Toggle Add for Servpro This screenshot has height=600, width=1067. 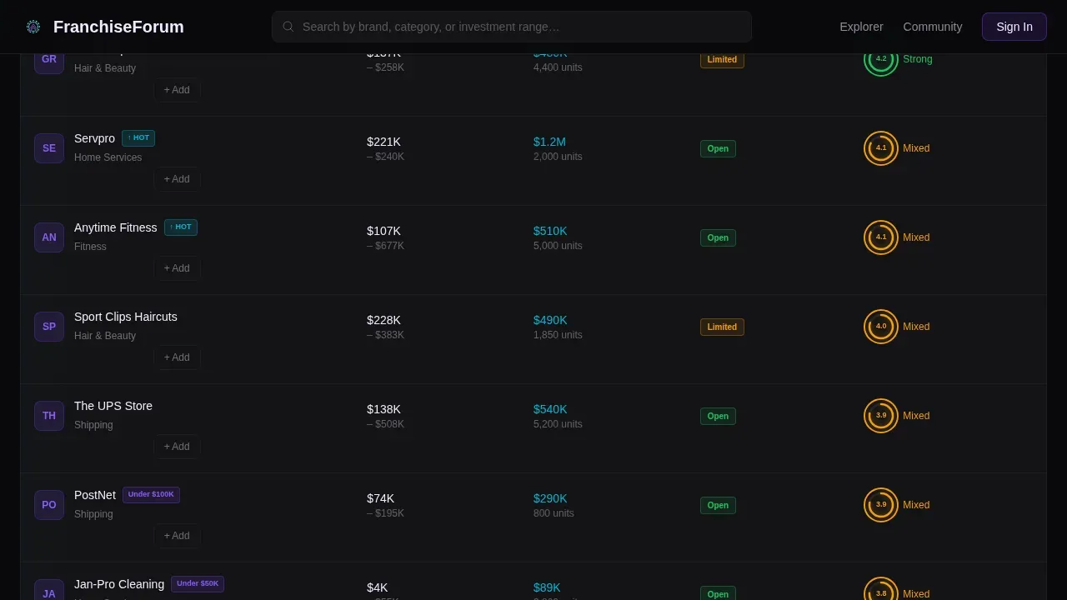click(177, 179)
